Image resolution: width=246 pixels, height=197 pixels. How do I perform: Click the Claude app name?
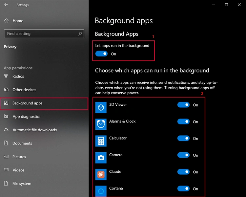[115, 171]
